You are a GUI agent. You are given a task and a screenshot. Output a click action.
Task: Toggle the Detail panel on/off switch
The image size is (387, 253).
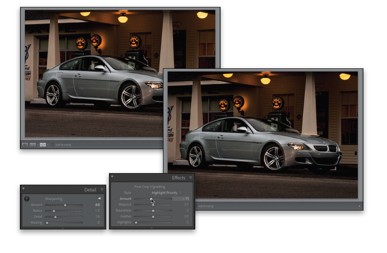(24, 188)
